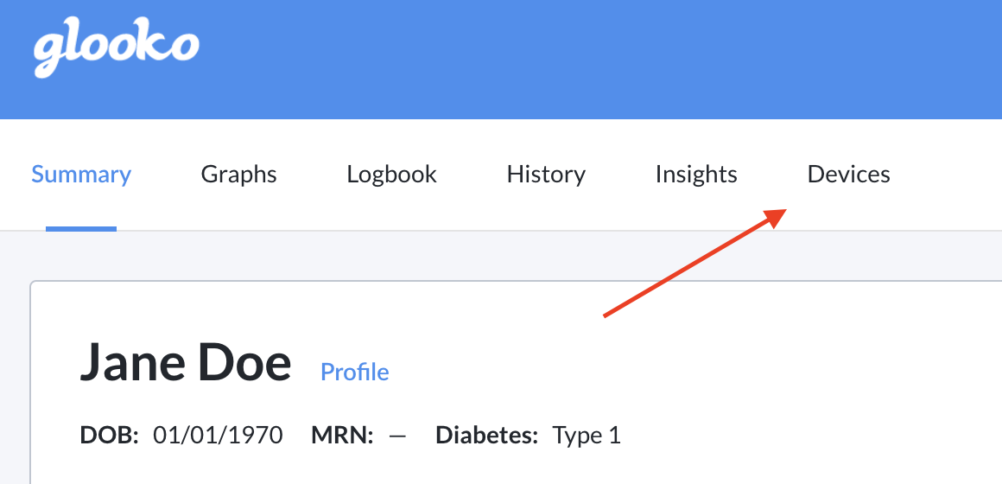This screenshot has width=1002, height=484.
Task: Click the Diabetes label
Action: pos(487,436)
